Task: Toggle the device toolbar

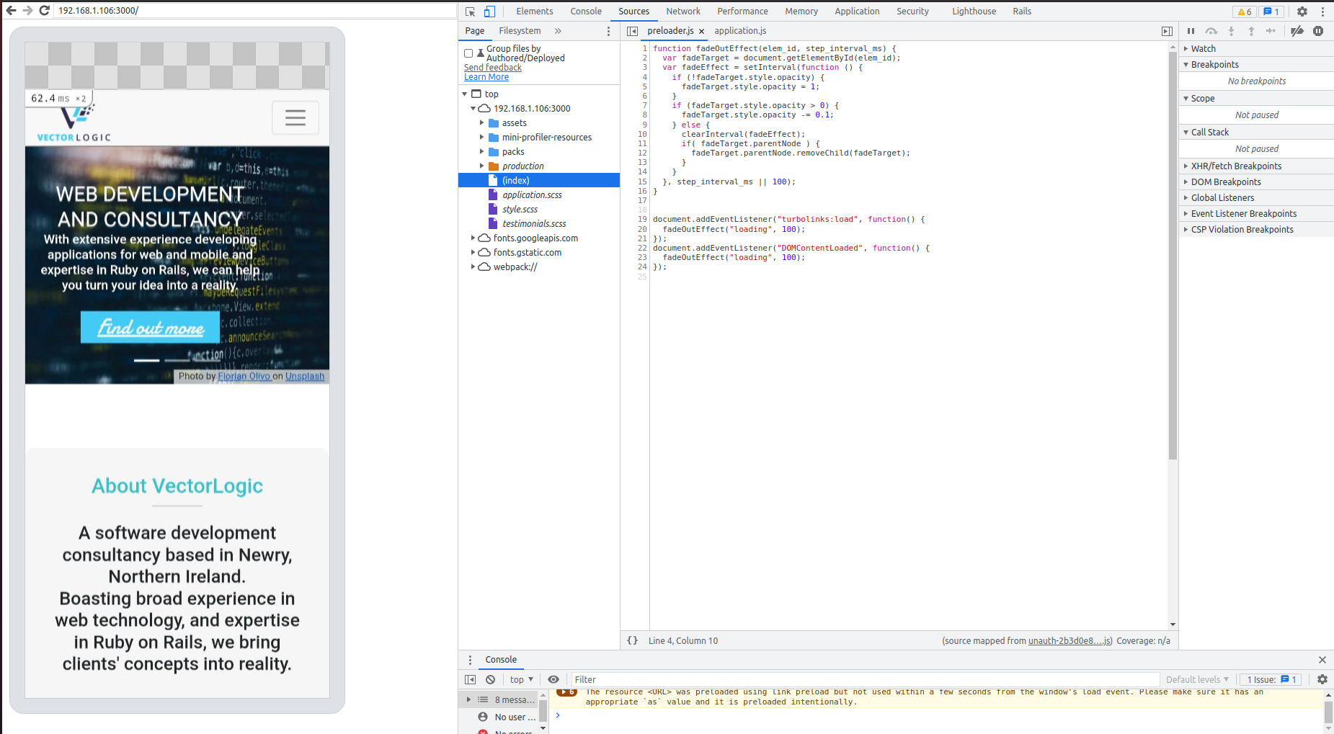Action: [x=489, y=12]
